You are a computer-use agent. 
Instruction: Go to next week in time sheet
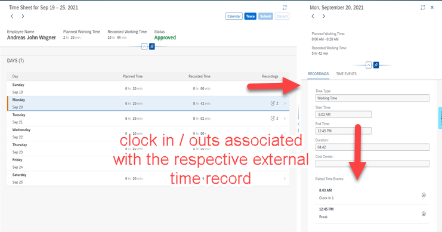point(23,16)
